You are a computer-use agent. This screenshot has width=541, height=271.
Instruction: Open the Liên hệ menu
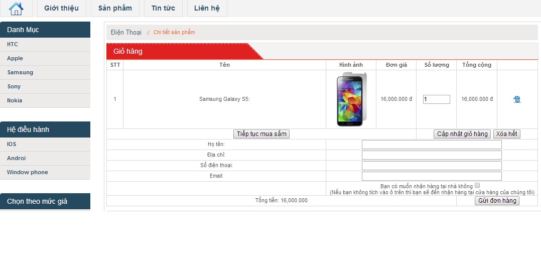pos(207,9)
